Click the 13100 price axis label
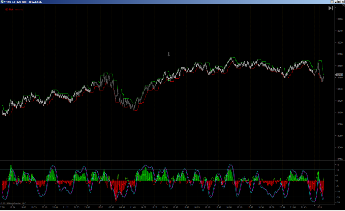The height and width of the screenshot is (211, 345). point(339,112)
